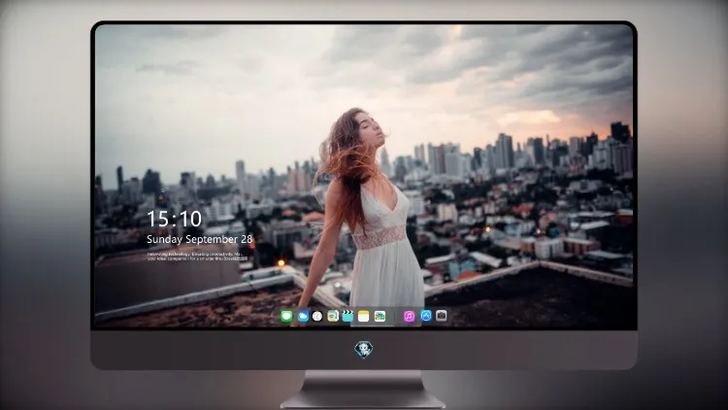Viewport: 728px width, 410px height.
Task: Open the yellow Notes app in dock
Action: [x=364, y=317]
